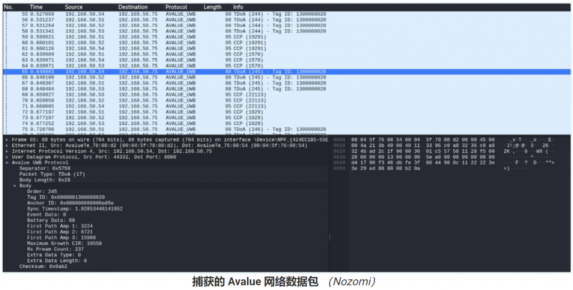Select Rx Pream Count: 237
573x290 pixels.
pos(55,249)
